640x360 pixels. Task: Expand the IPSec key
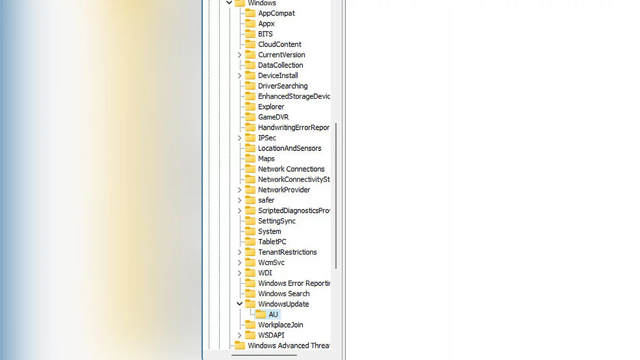click(239, 138)
